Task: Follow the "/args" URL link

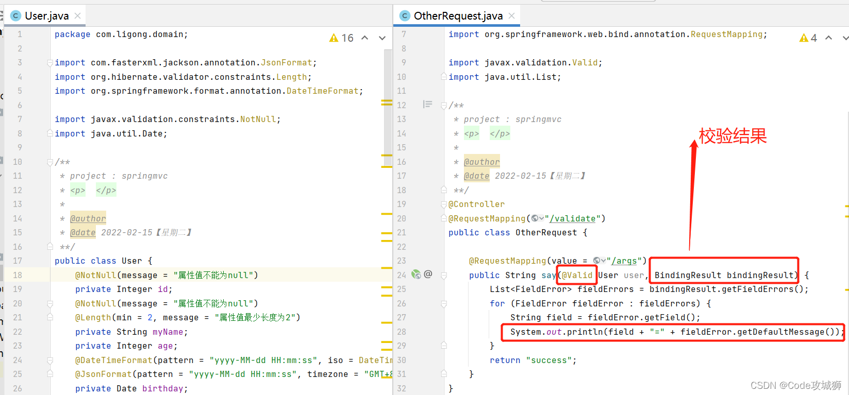Action: [x=624, y=261]
